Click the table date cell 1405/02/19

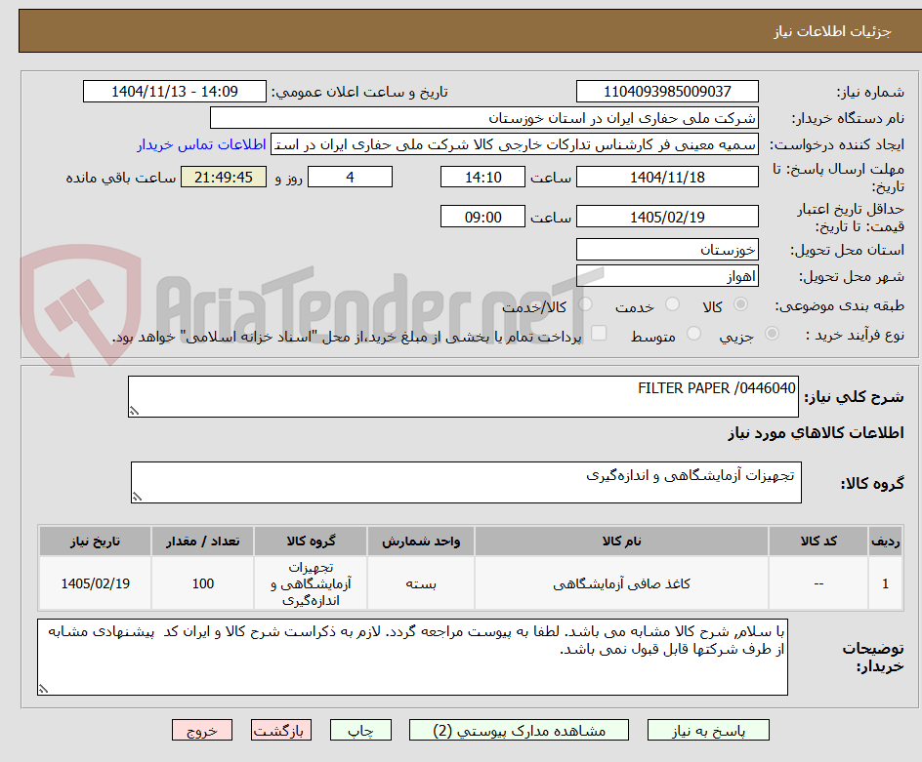tap(96, 583)
